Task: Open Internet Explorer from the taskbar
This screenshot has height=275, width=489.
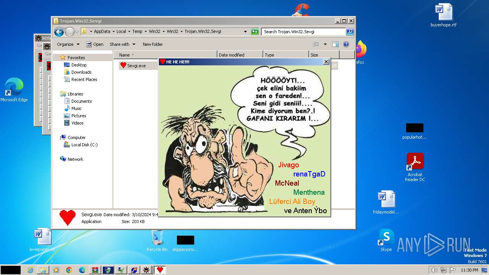Action: (30, 270)
